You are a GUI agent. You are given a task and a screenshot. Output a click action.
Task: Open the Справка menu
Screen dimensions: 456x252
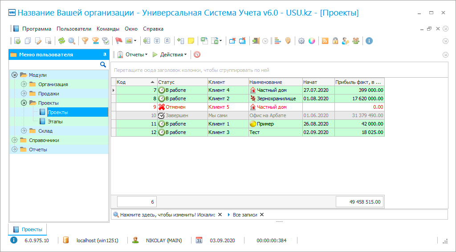153,29
